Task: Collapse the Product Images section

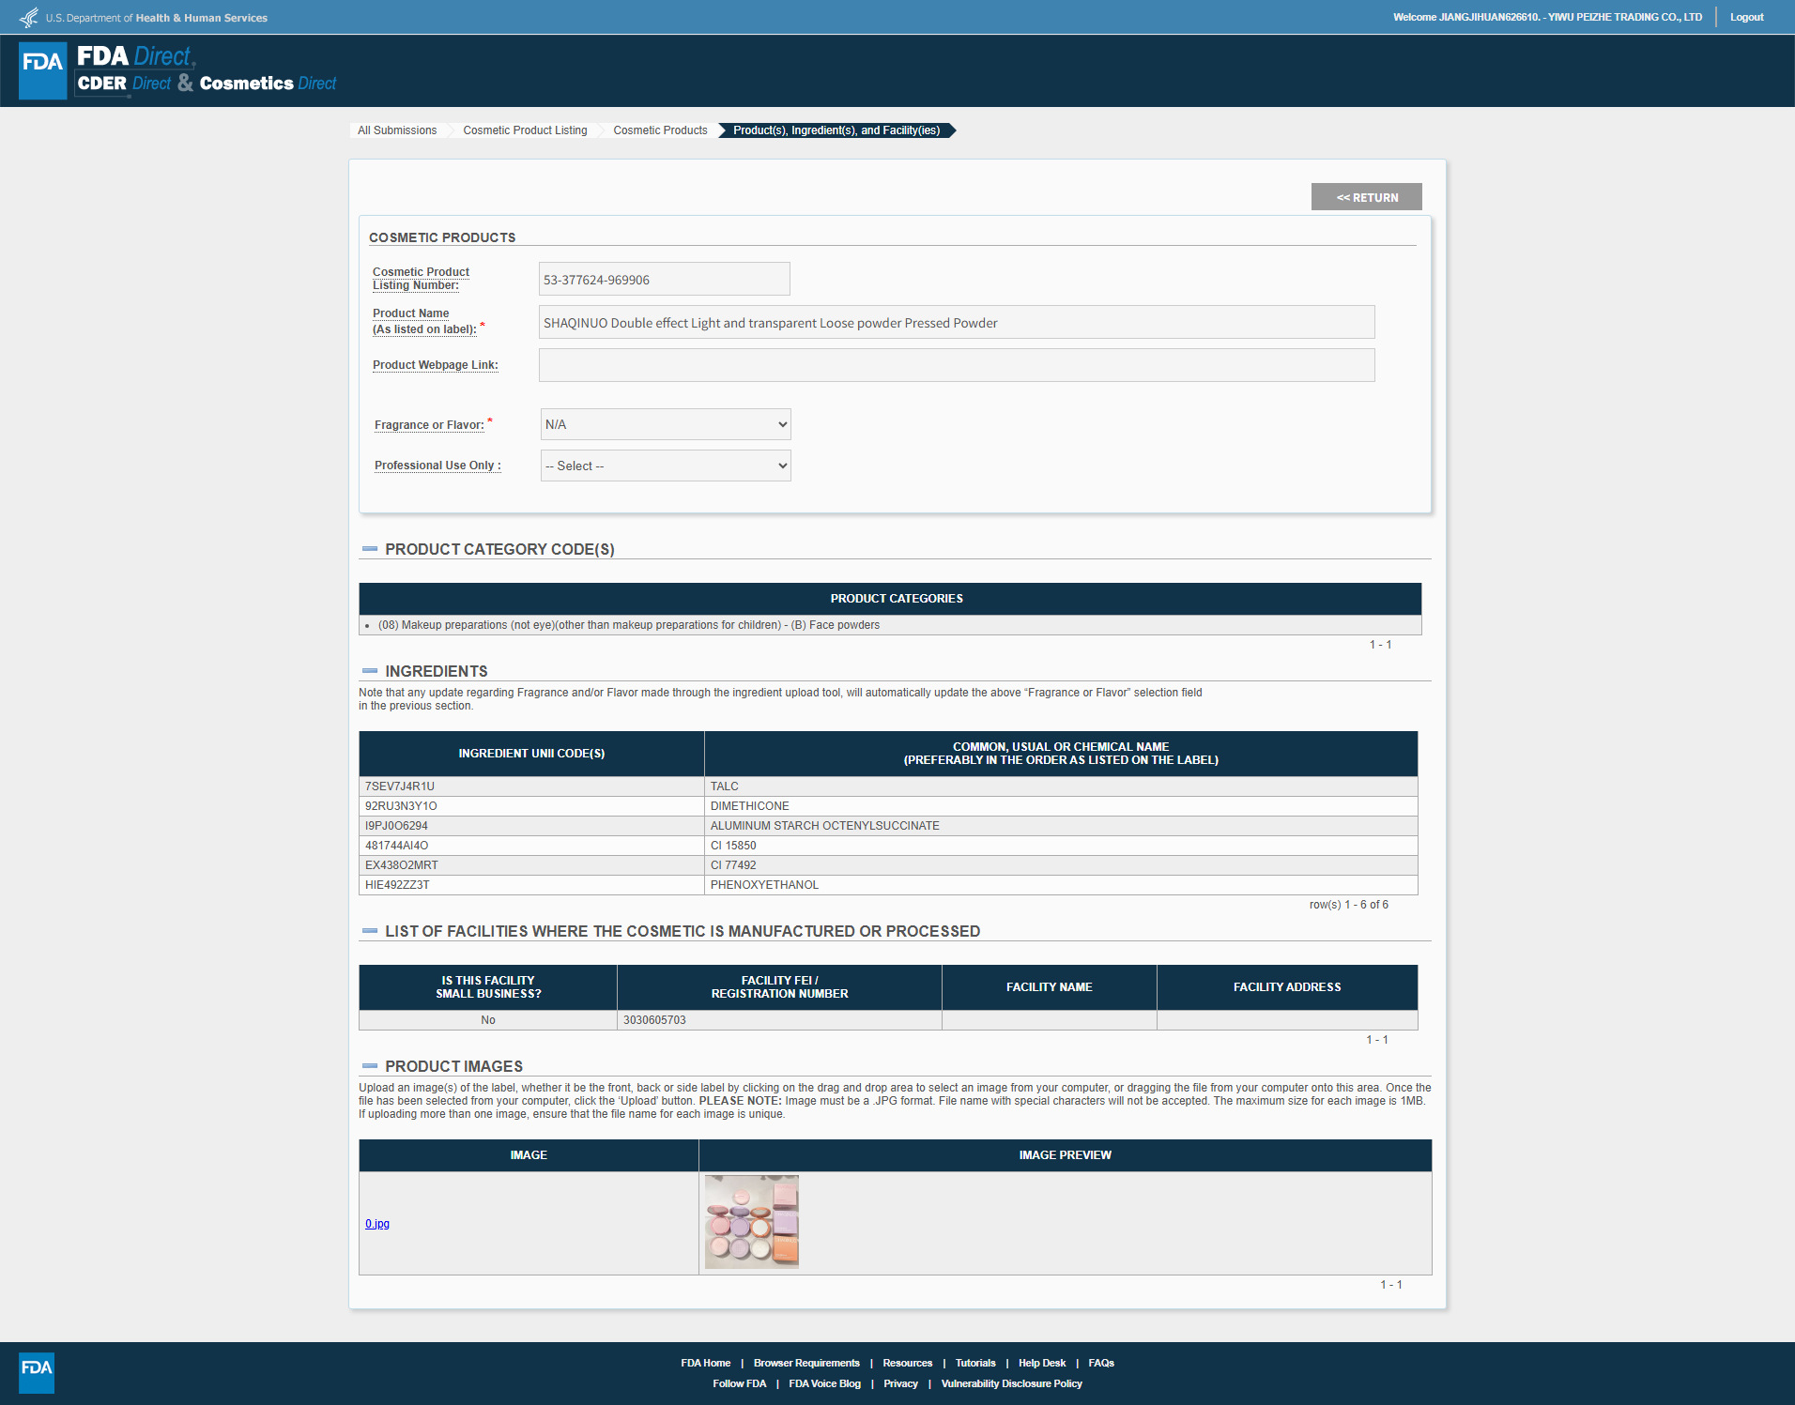Action: coord(370,1066)
